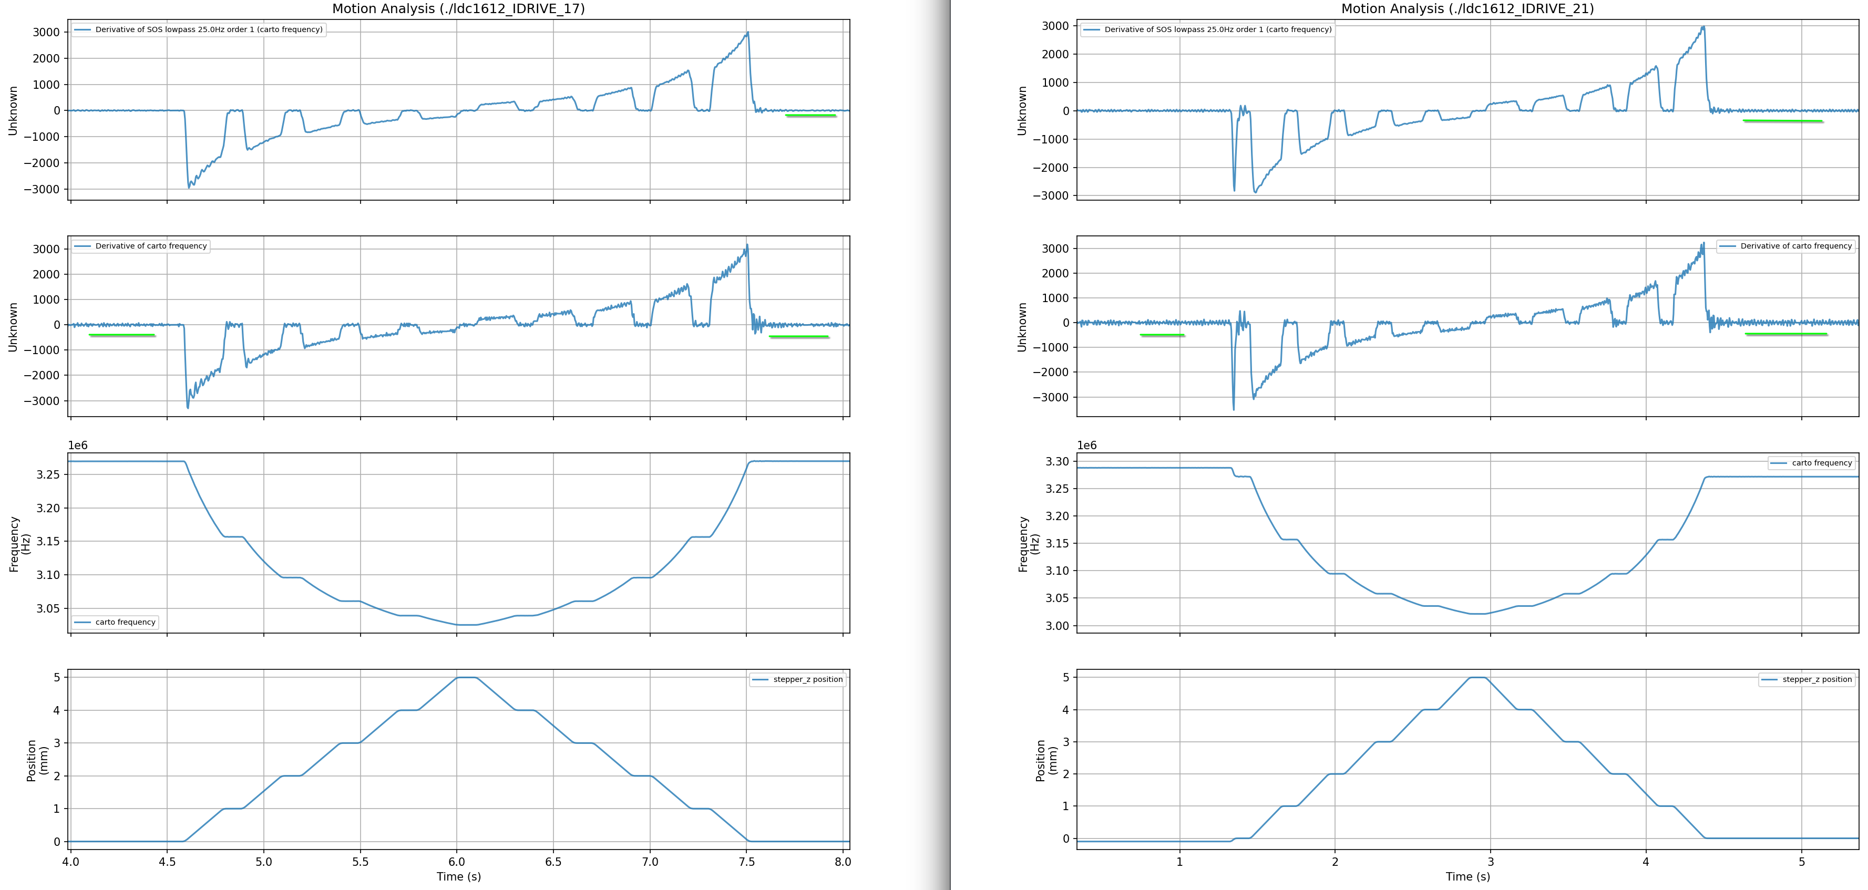Click the left plot title ldc1612_IDRIVE_17
The width and height of the screenshot is (1868, 890).
pyautogui.click(x=458, y=9)
